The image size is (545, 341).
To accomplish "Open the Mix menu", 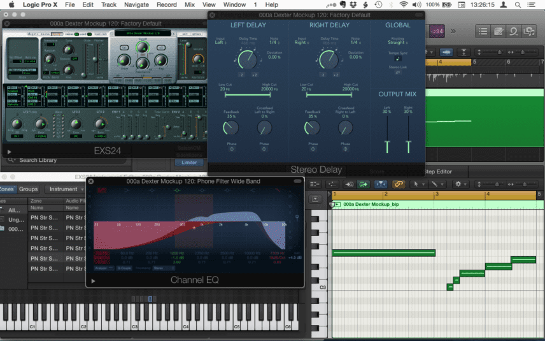I will click(x=190, y=4).
